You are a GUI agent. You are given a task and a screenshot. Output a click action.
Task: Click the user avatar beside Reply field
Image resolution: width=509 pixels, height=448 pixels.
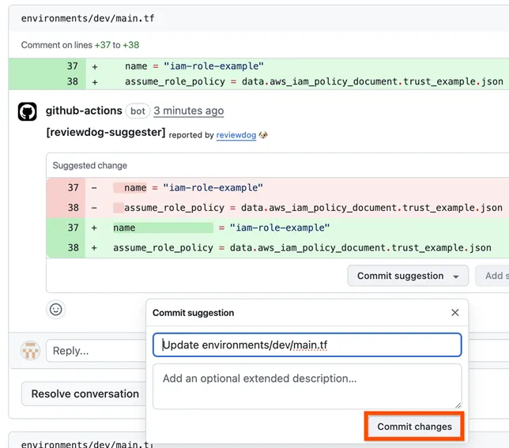tap(30, 350)
